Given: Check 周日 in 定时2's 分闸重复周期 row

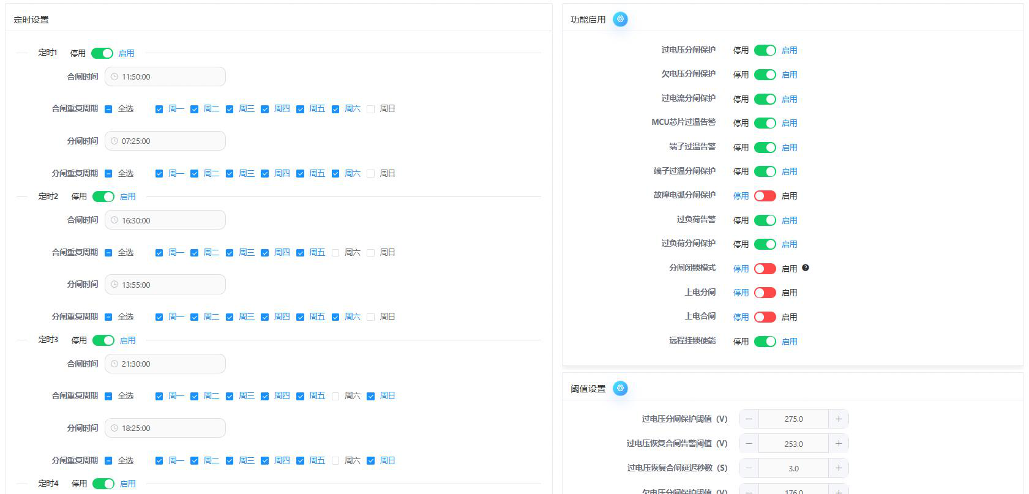Looking at the screenshot, I should (x=370, y=317).
